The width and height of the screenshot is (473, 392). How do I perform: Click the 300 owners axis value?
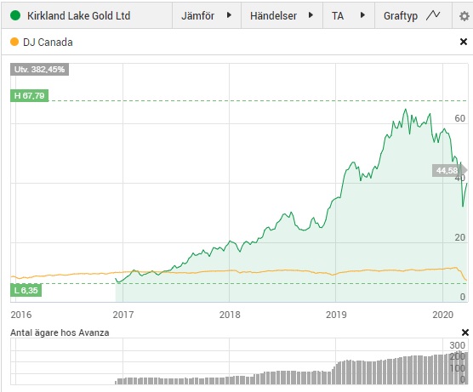pos(457,345)
